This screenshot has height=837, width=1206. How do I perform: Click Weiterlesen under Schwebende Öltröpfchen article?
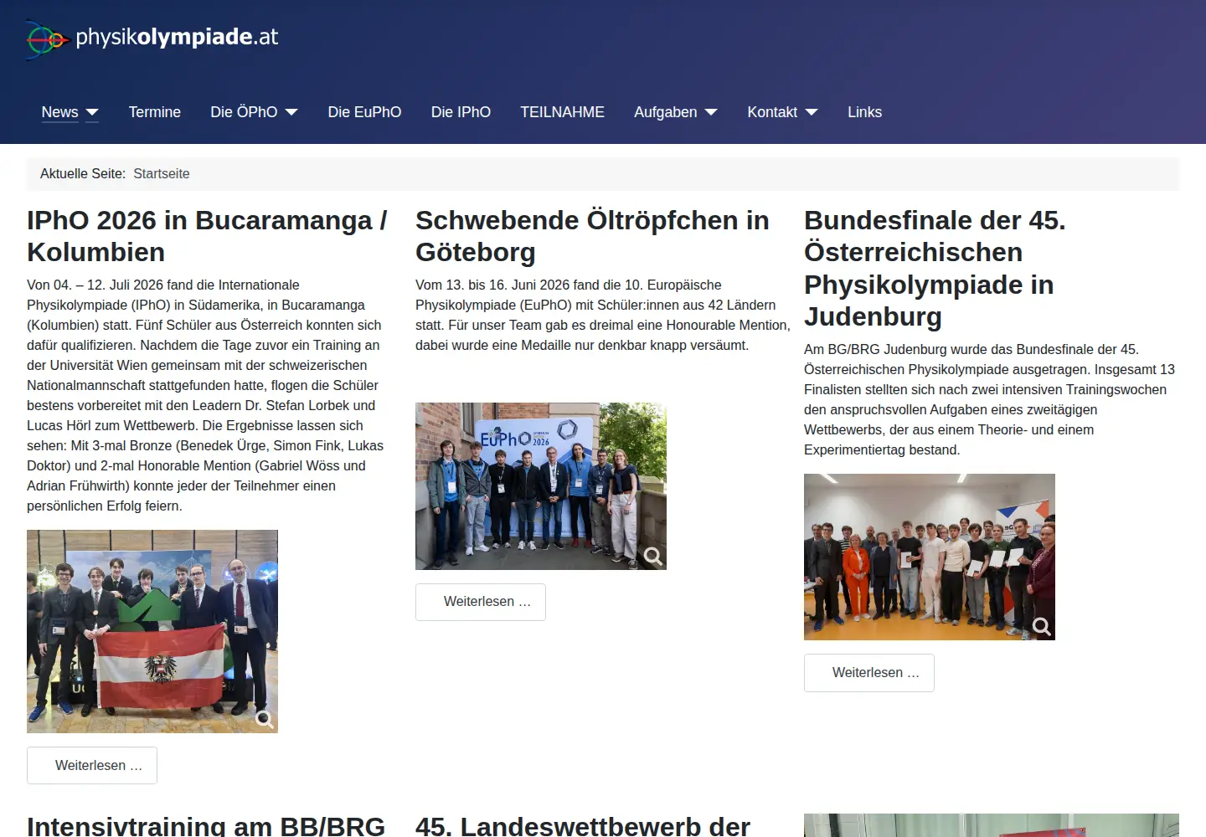[x=481, y=602]
